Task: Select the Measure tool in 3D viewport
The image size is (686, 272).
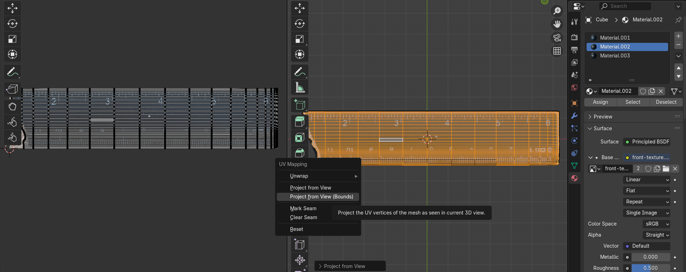Action: (300, 88)
